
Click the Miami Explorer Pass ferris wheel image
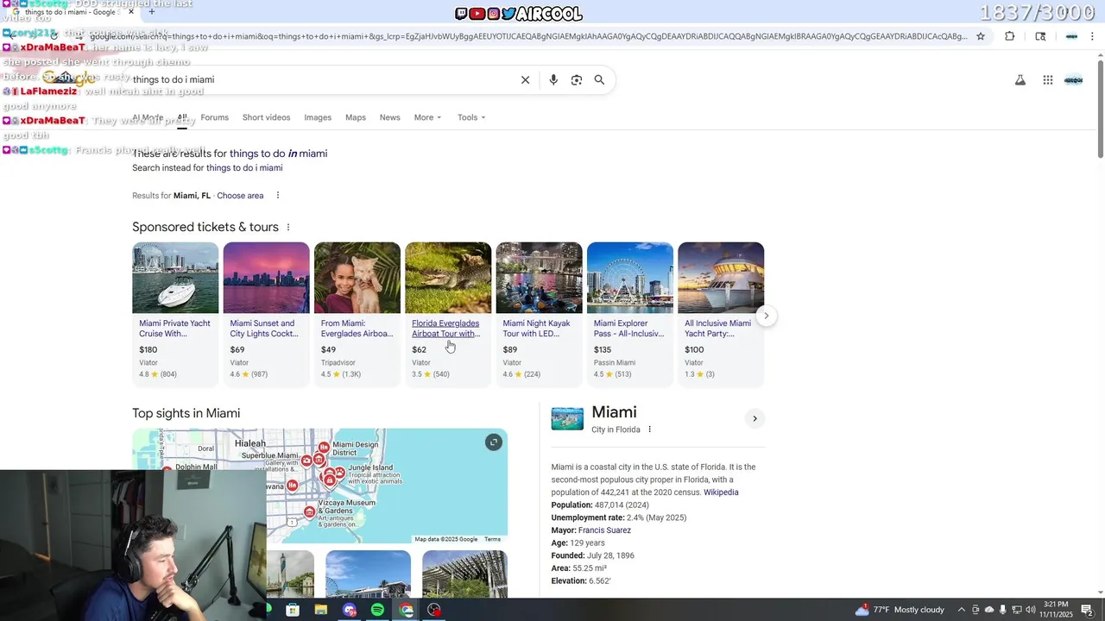click(x=630, y=278)
